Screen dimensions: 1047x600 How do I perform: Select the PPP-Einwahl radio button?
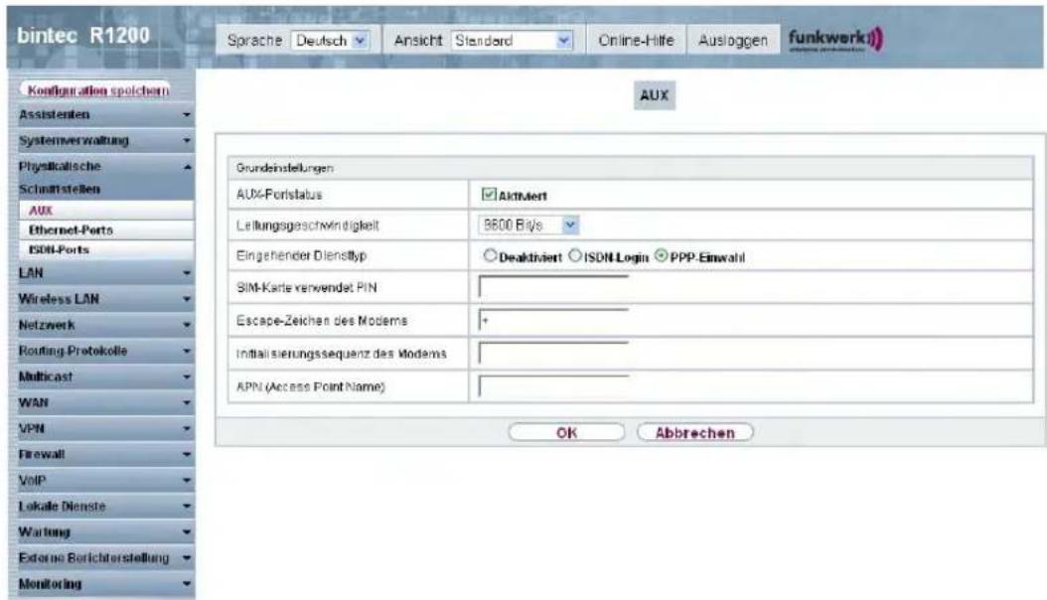coord(661,255)
